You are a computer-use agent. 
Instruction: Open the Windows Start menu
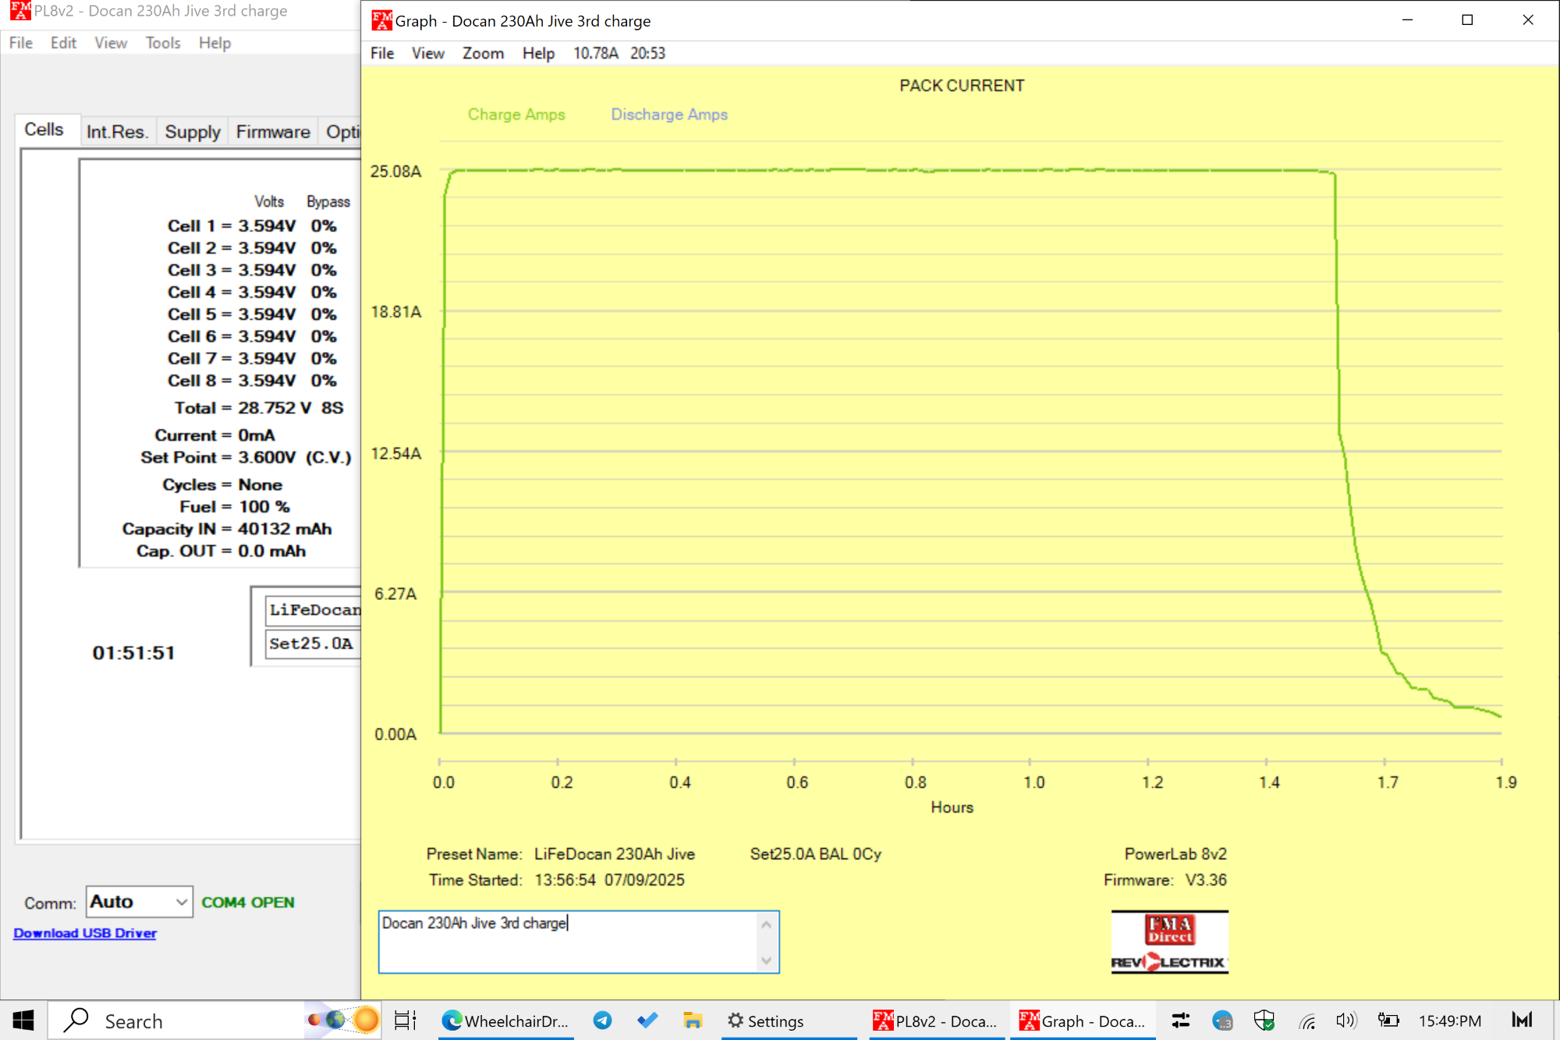point(23,1020)
